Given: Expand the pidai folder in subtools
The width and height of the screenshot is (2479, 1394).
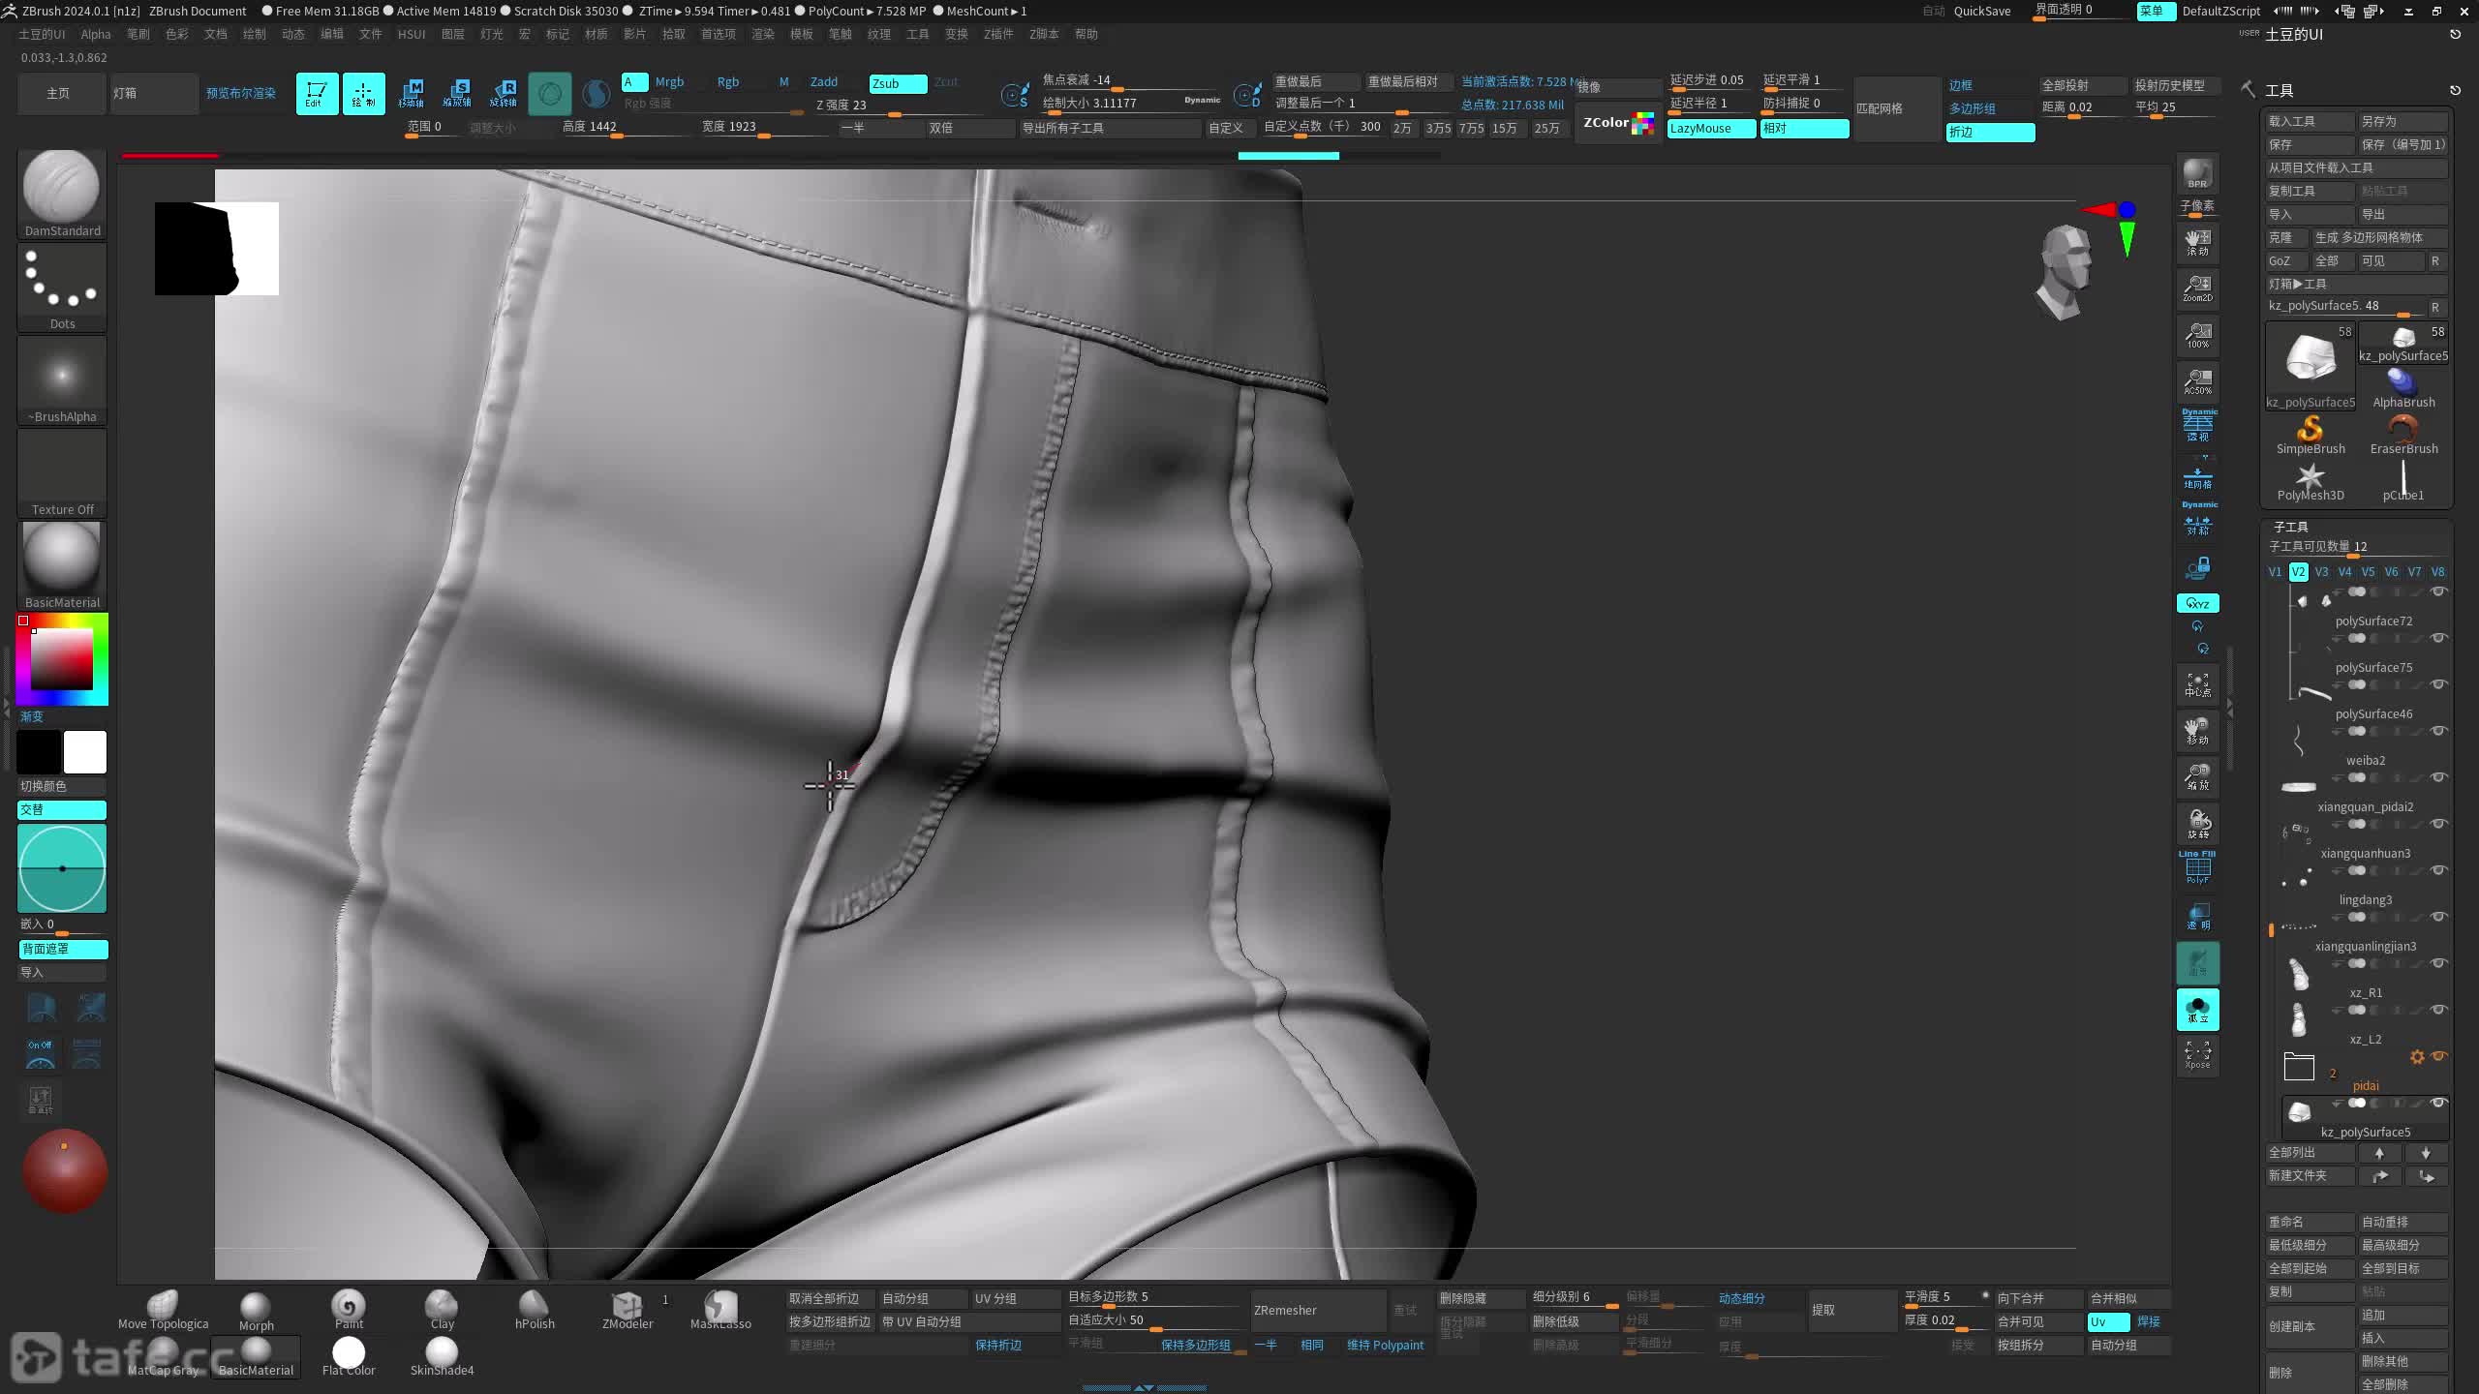Looking at the screenshot, I should (2299, 1067).
